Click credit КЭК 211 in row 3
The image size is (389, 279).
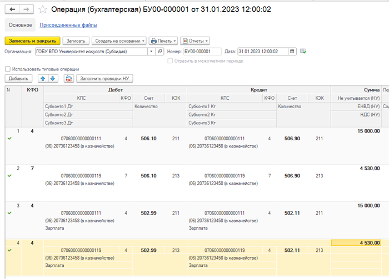320,213
